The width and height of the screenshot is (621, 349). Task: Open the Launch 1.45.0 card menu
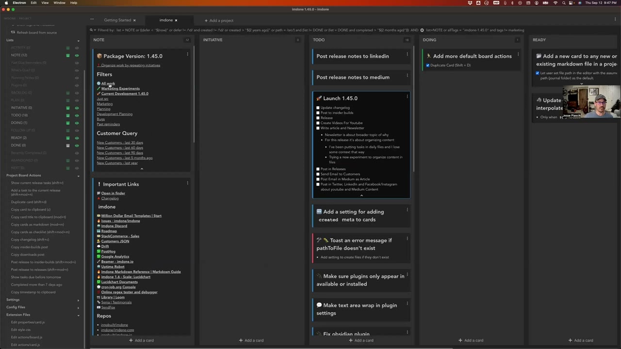pyautogui.click(x=407, y=96)
